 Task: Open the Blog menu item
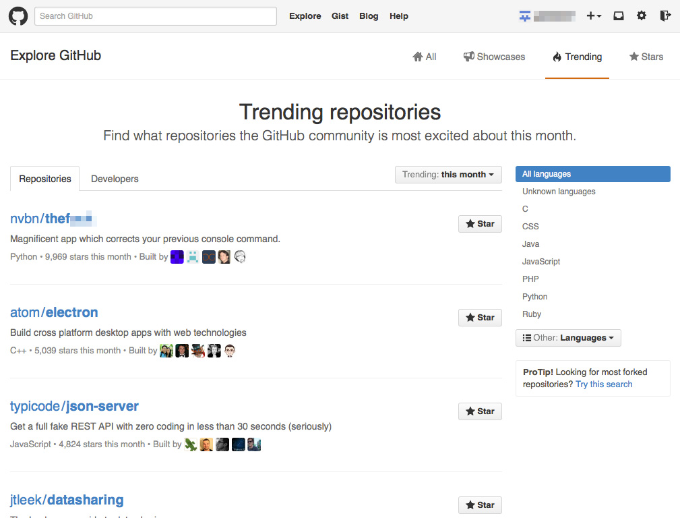(x=369, y=16)
